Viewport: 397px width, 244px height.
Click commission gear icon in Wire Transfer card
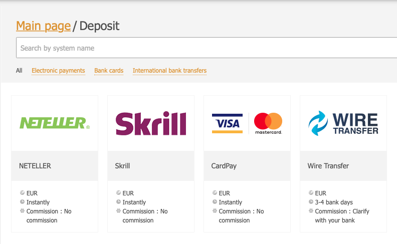311,211
